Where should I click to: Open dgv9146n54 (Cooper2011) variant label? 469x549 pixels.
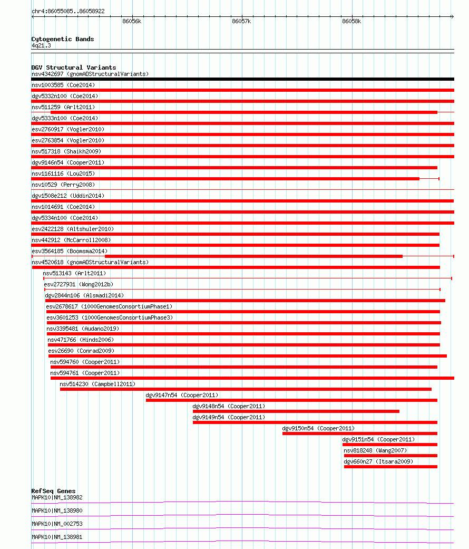68,162
